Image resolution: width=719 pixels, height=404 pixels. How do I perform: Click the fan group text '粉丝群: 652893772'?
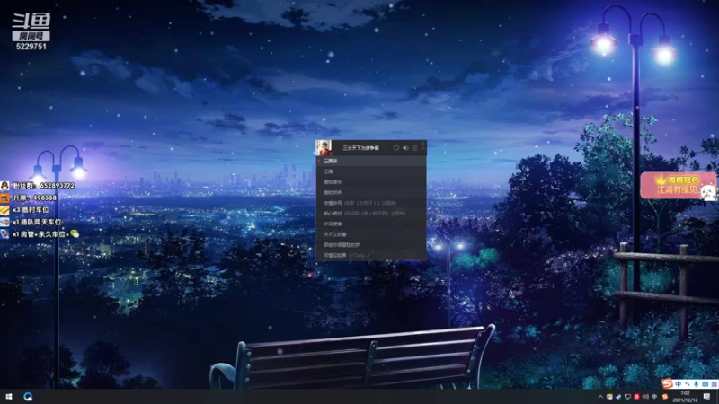pyautogui.click(x=43, y=186)
